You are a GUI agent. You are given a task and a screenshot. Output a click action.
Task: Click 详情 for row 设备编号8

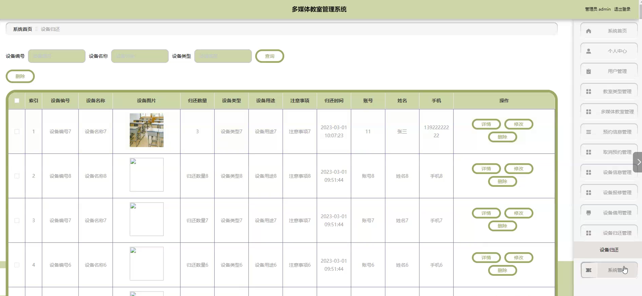point(486,169)
